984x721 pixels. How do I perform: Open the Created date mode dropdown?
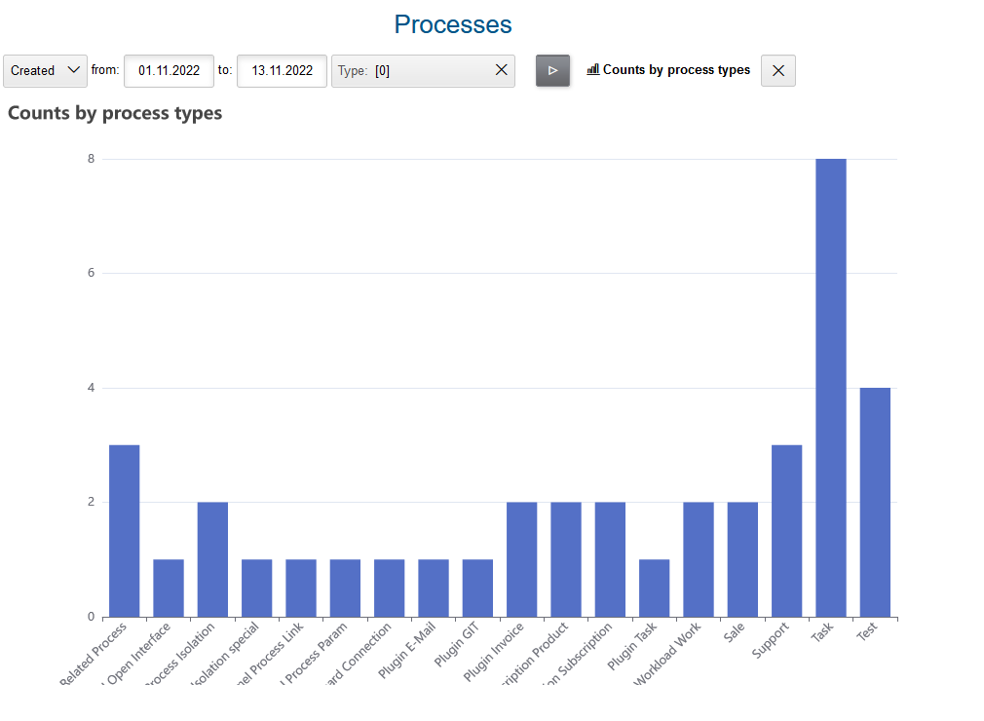(x=45, y=71)
